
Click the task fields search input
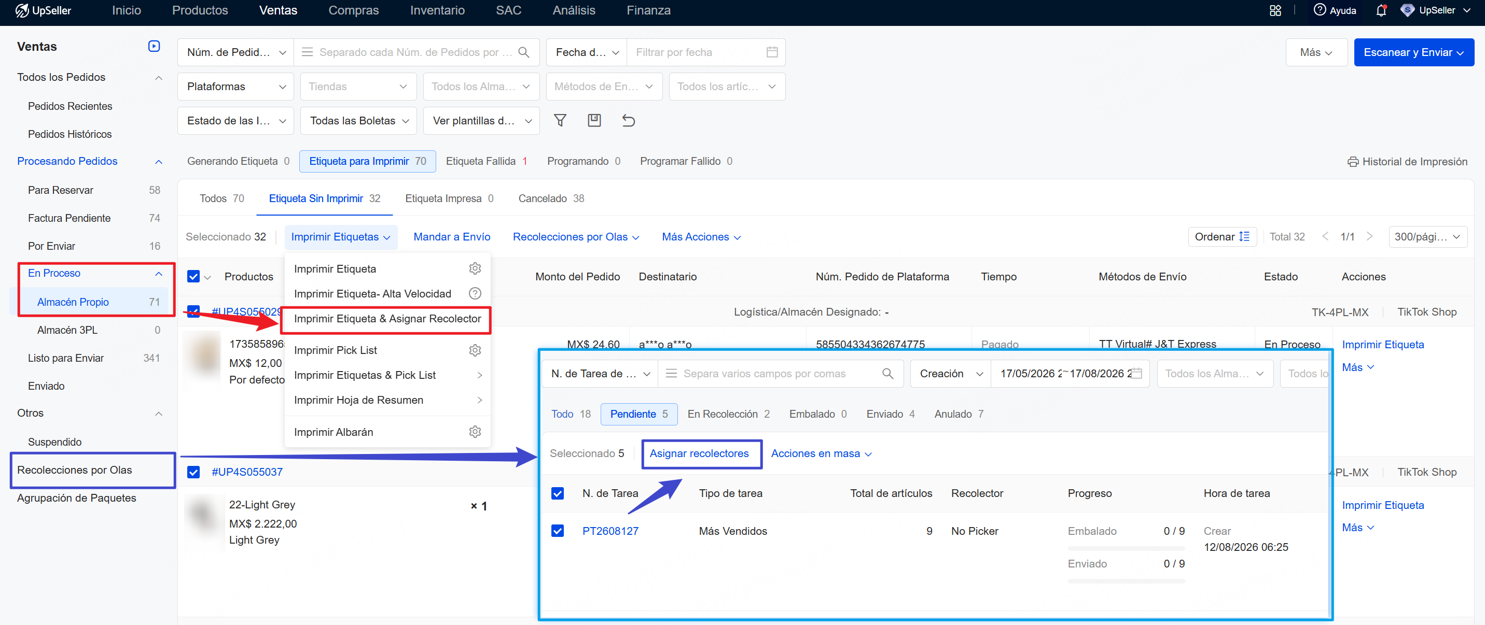point(780,374)
